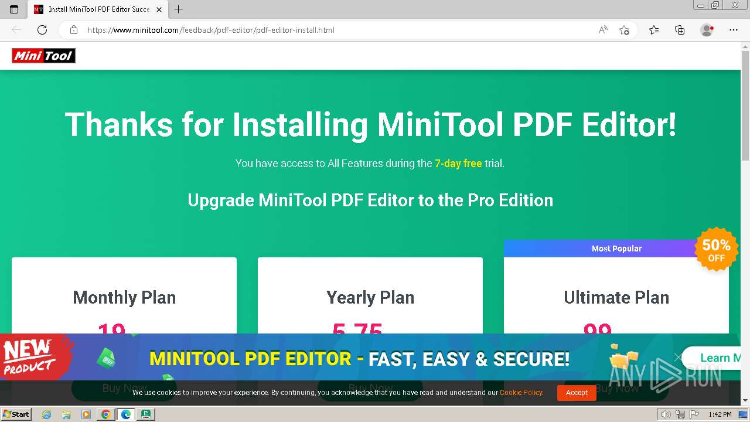This screenshot has width=750, height=422.
Task: Click the Ultimate Plan heading
Action: point(616,297)
